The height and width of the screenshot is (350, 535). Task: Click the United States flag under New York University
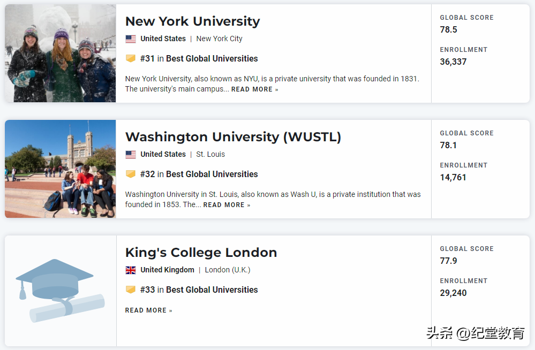tap(131, 39)
